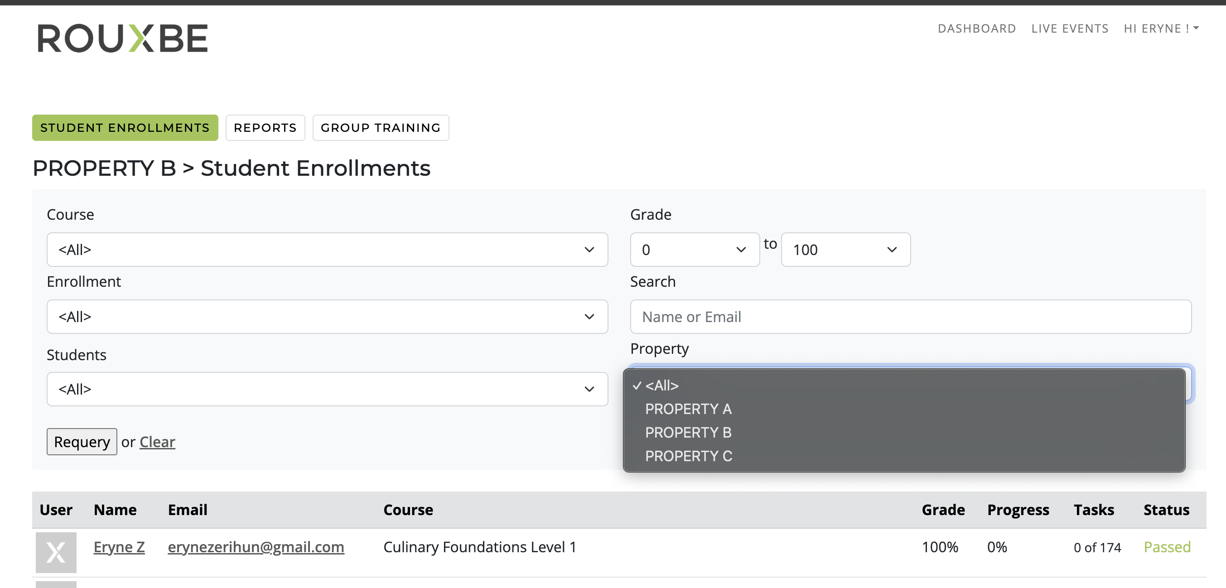
Task: Click the Tasks column header
Action: click(1094, 510)
